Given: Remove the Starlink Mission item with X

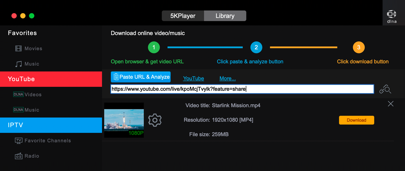Looking at the screenshot, I should tap(390, 104).
